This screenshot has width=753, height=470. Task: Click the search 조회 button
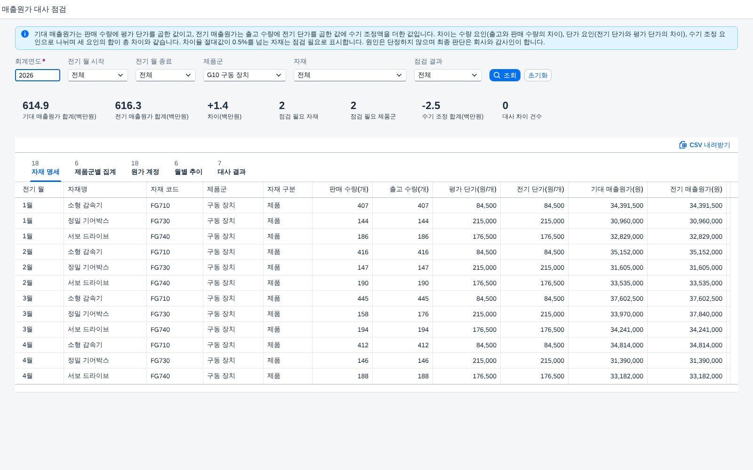pos(505,75)
